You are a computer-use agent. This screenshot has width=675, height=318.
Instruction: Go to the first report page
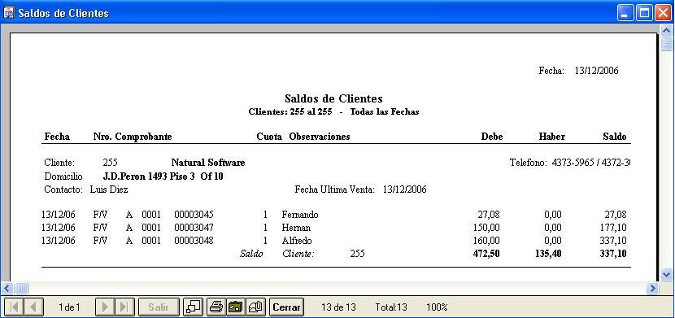click(14, 307)
